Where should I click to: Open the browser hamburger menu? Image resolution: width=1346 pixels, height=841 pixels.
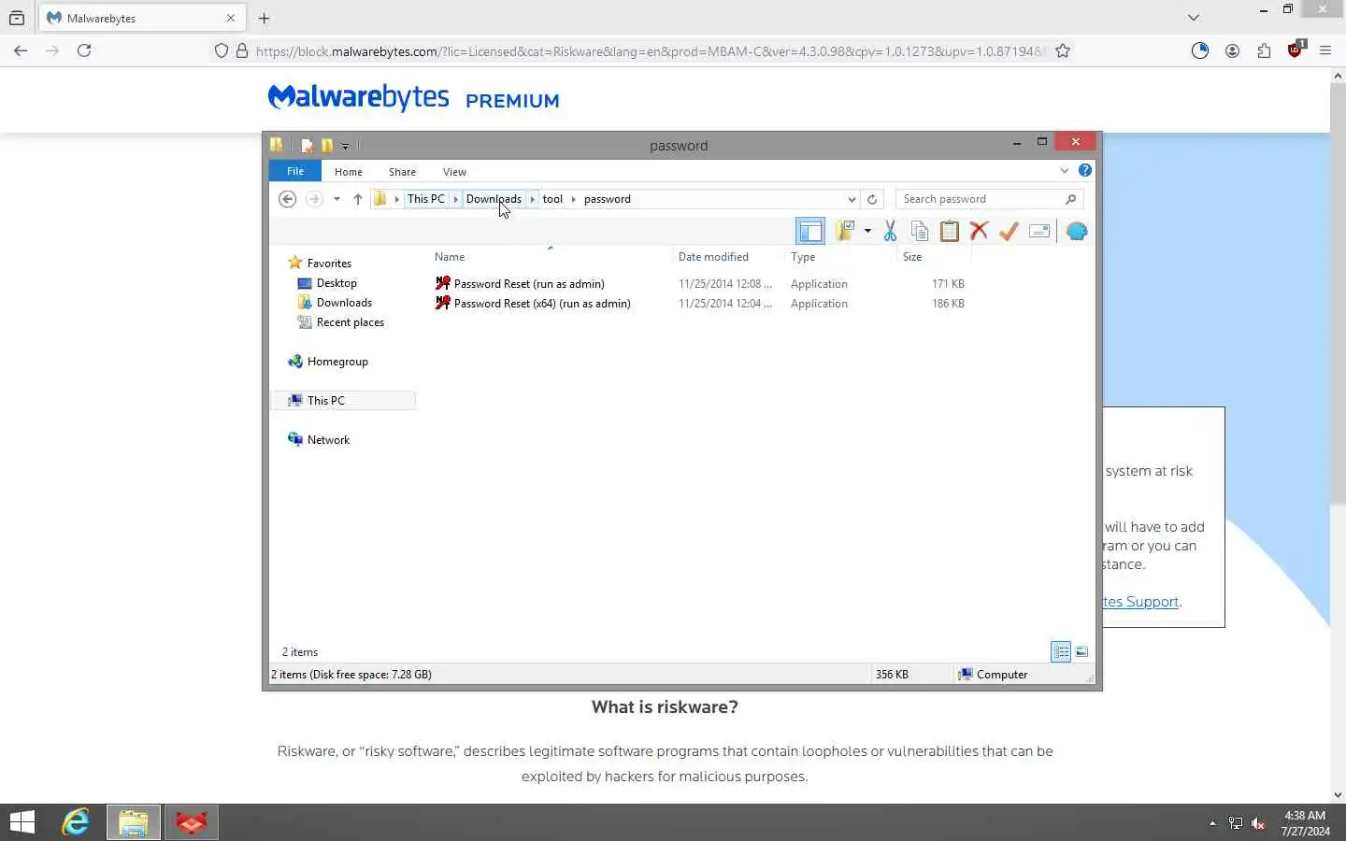pos(1325,50)
